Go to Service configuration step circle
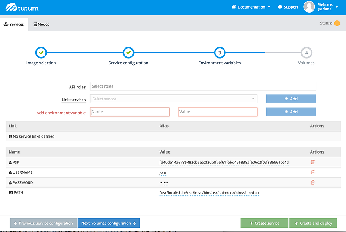The image size is (346, 232). 128,53
